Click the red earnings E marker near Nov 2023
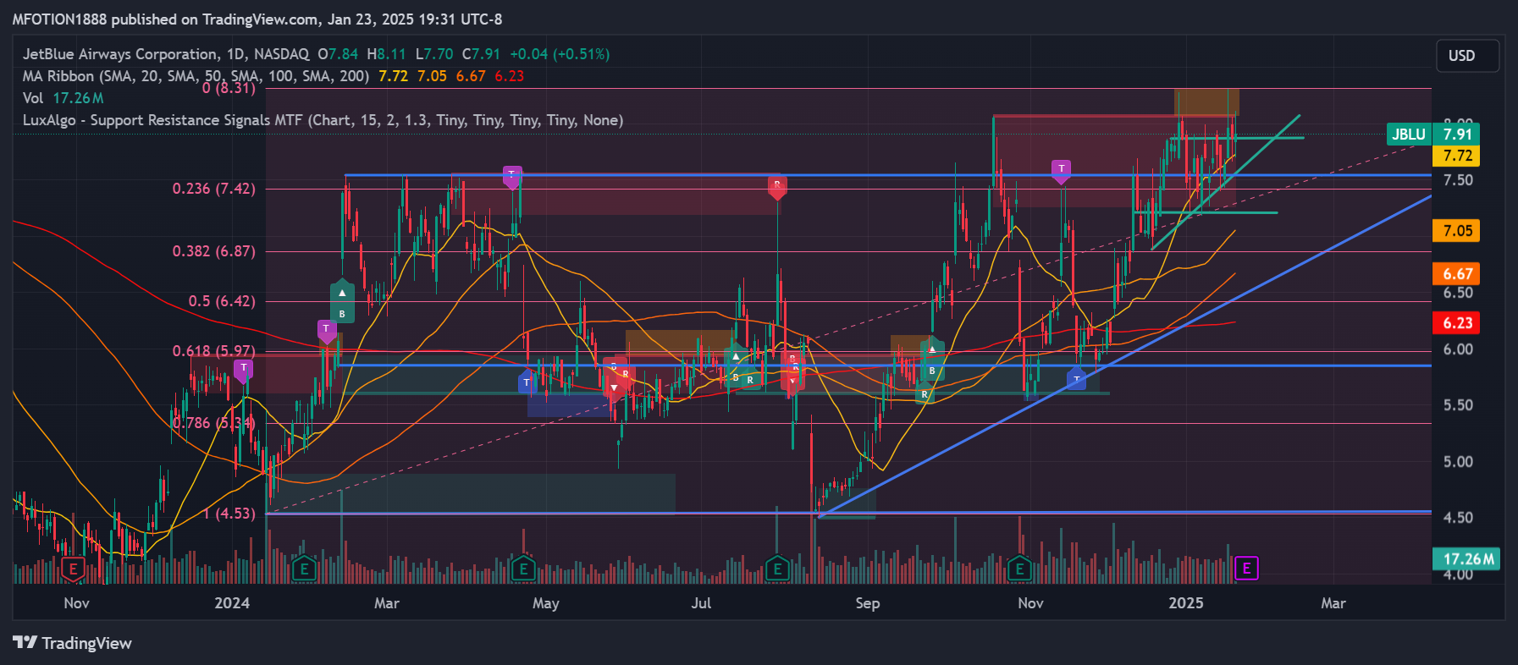This screenshot has height=665, width=1518. (x=74, y=569)
